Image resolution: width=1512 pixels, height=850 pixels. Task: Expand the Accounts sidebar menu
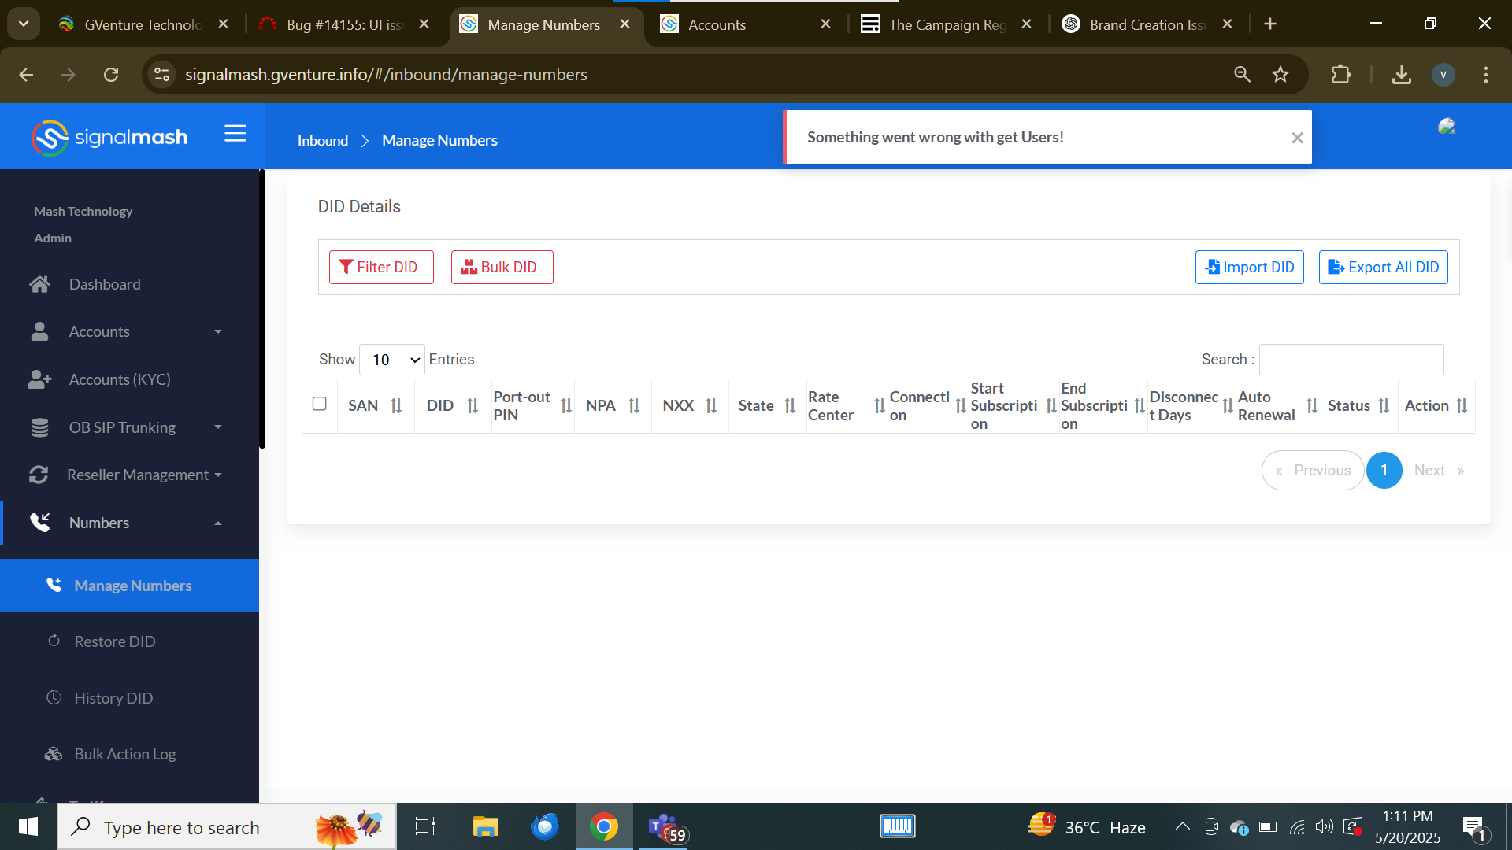pyautogui.click(x=129, y=331)
